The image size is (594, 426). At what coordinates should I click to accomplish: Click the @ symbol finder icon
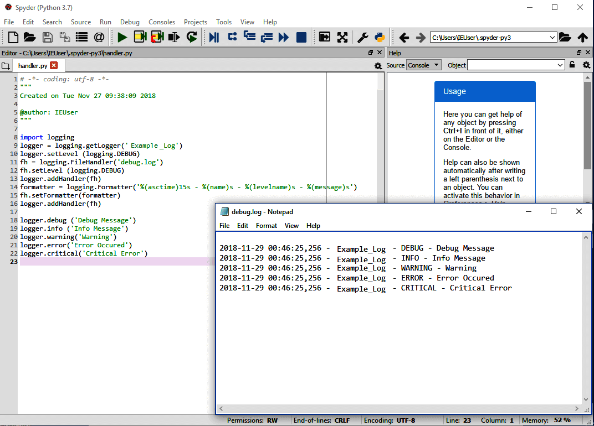99,37
